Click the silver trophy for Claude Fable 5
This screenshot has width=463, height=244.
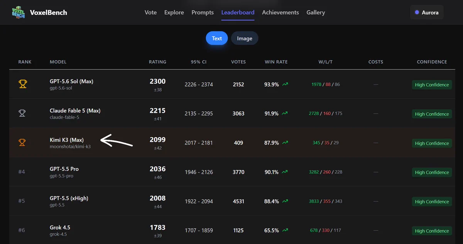(23, 113)
